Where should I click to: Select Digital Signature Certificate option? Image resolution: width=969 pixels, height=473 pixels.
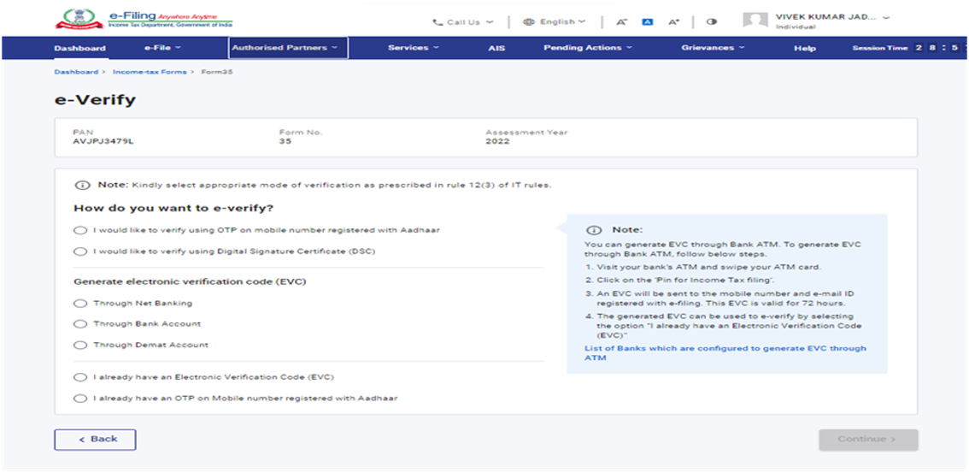pyautogui.click(x=80, y=251)
